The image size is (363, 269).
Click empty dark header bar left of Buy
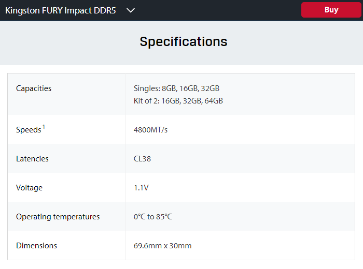point(218,10)
